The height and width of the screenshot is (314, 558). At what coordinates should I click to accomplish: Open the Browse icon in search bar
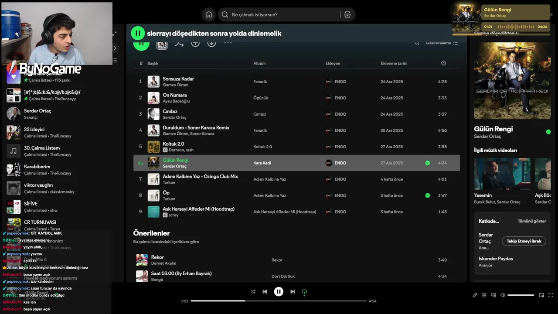coord(347,14)
